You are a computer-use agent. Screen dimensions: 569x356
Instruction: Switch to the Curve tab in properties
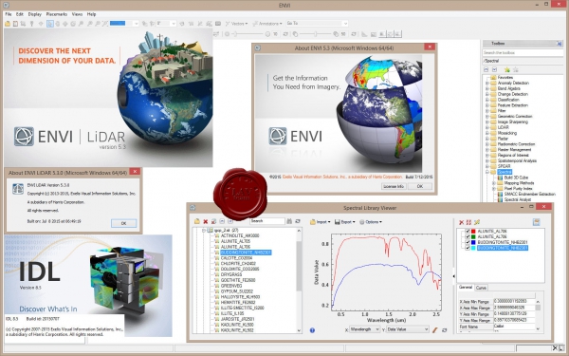point(481,288)
